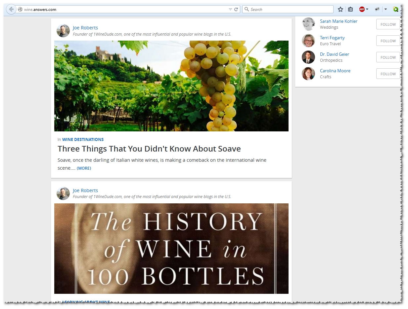Image resolution: width=408 pixels, height=309 pixels.
Task: Open the URL history dropdown arrow
Action: (x=230, y=10)
